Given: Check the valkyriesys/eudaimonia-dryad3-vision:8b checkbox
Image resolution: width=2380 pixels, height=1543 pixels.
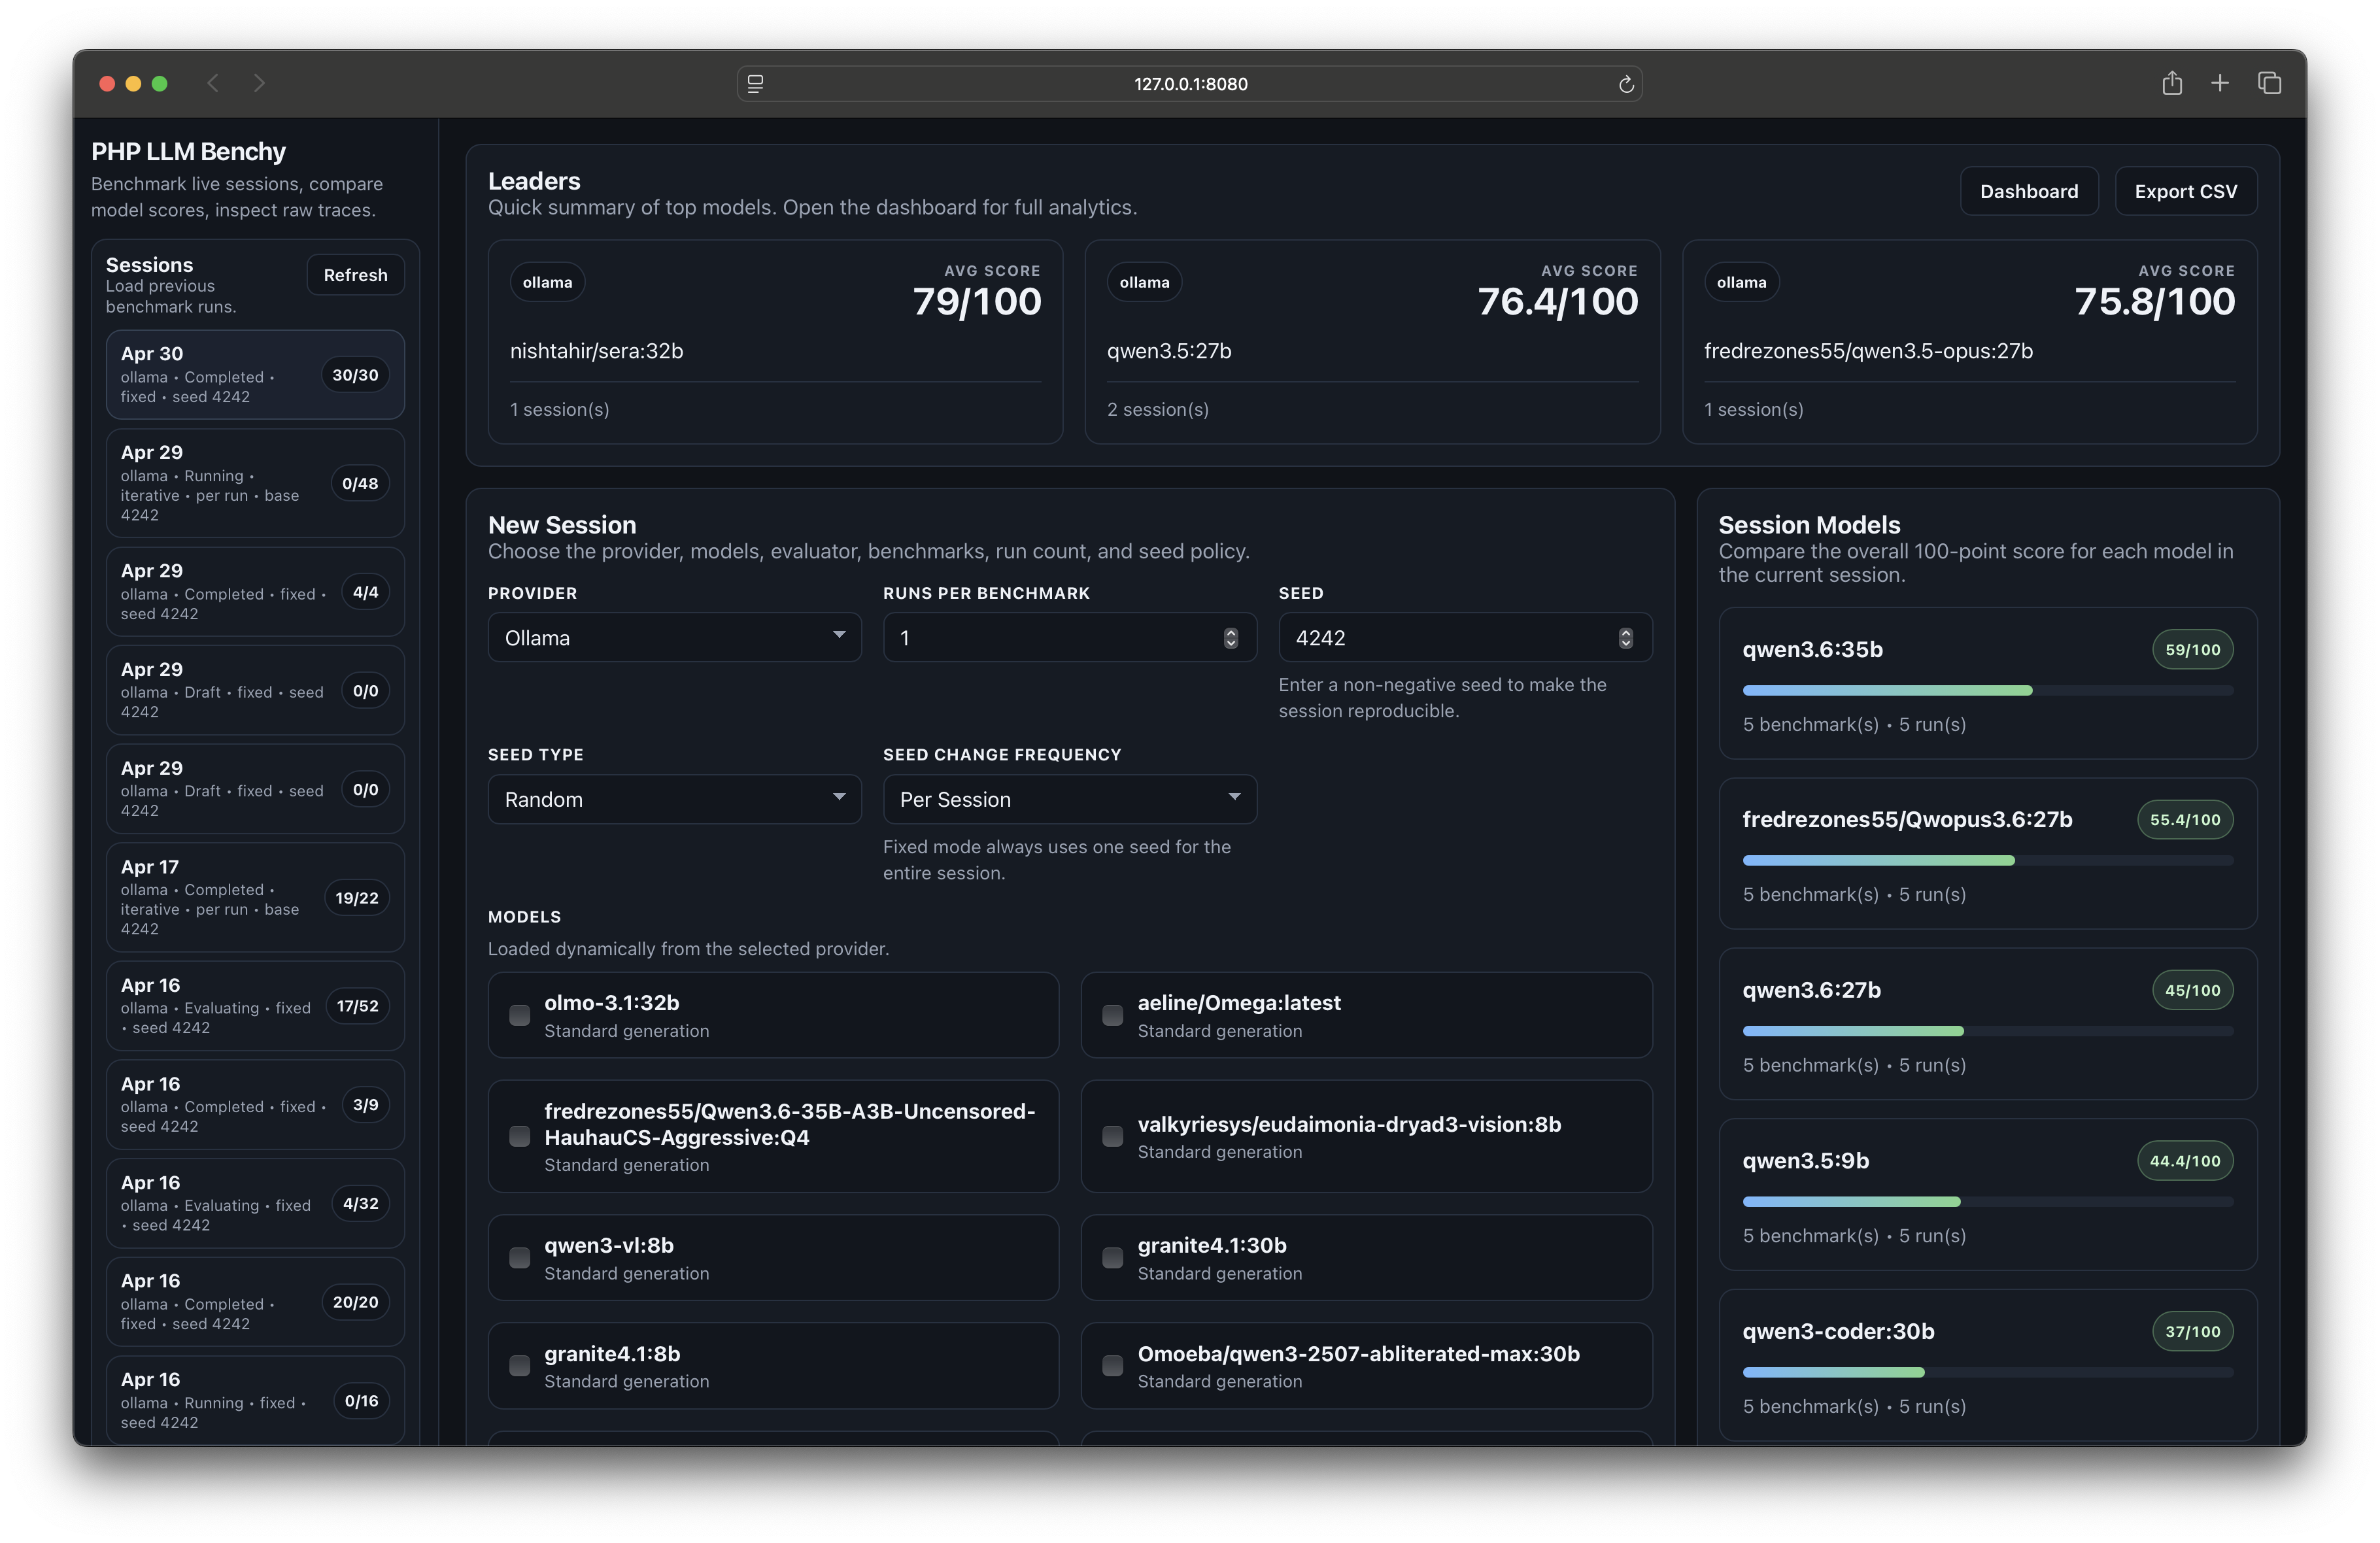Looking at the screenshot, I should [1113, 1136].
